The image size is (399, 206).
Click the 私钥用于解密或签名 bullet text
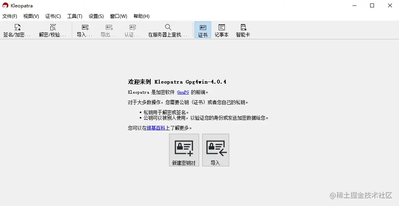(166, 112)
